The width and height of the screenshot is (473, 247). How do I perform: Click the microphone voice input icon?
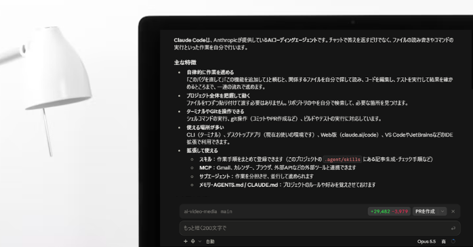(193, 242)
